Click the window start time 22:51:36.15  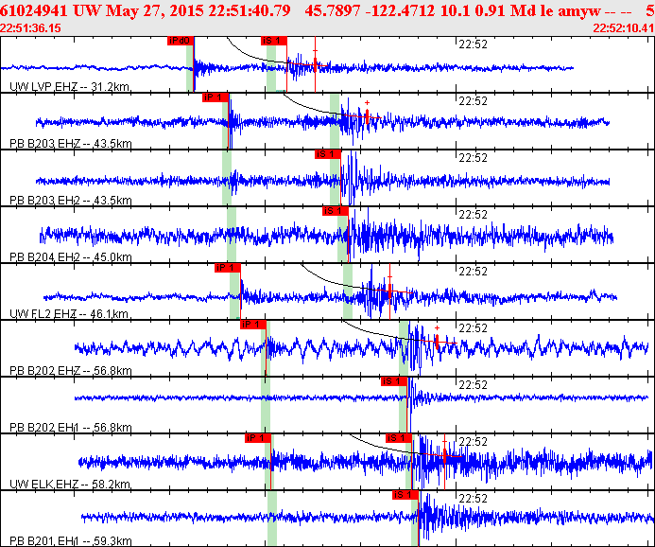pyautogui.click(x=30, y=28)
